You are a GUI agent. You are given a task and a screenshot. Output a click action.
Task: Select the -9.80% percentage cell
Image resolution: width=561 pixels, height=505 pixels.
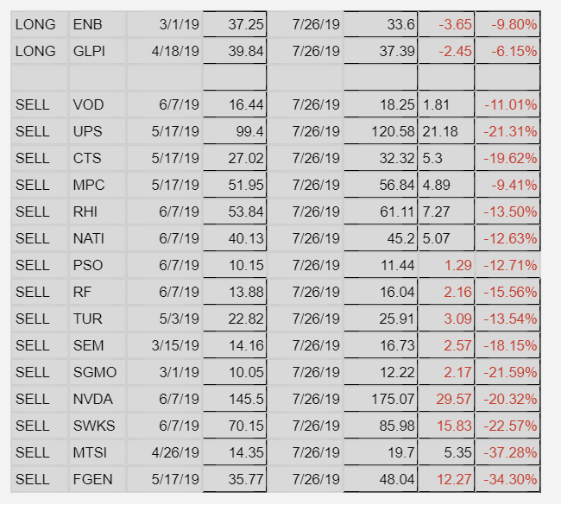[508, 25]
